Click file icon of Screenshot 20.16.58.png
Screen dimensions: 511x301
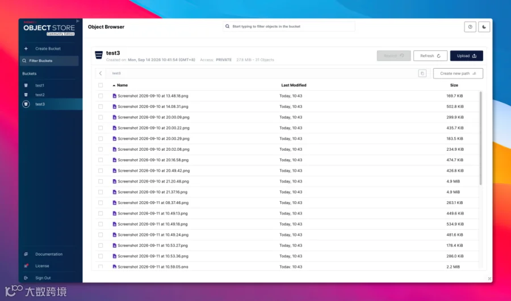[114, 160]
